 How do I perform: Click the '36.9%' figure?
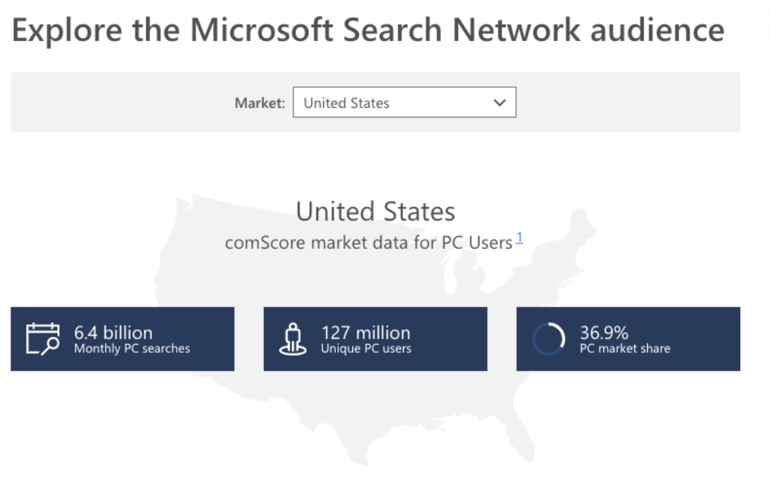(x=604, y=332)
